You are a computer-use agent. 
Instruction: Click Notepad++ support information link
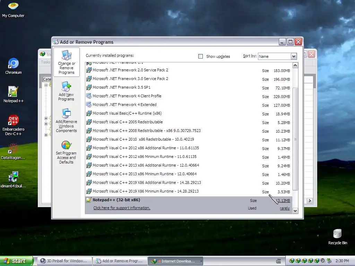click(x=122, y=208)
